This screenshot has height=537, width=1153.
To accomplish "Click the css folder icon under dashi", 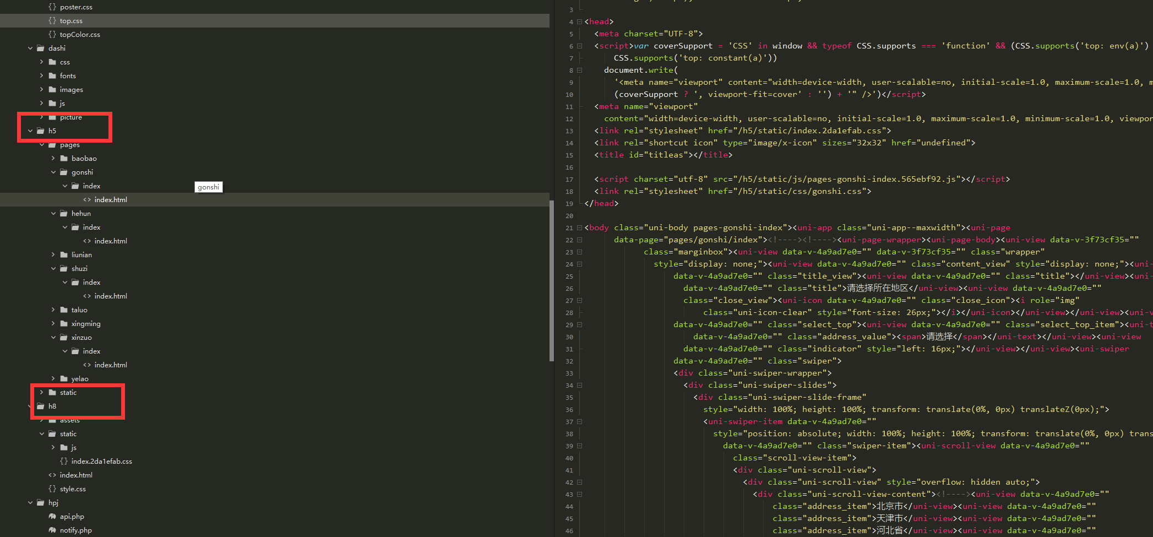I will tap(52, 62).
